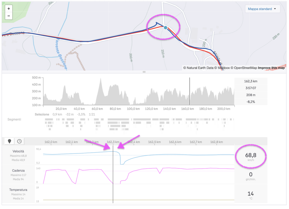Screen dimensions: 289x209
Task: Open the Mappa standard dropdown
Action: coord(262,9)
